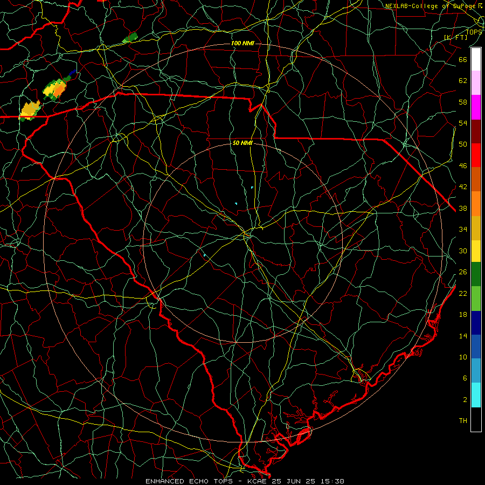
Task: Pick the cyan legend swatch
Action: click(476, 395)
